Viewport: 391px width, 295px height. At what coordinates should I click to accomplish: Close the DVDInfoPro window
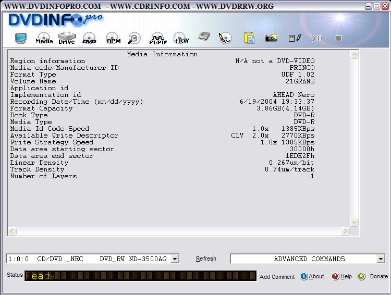(385, 6)
